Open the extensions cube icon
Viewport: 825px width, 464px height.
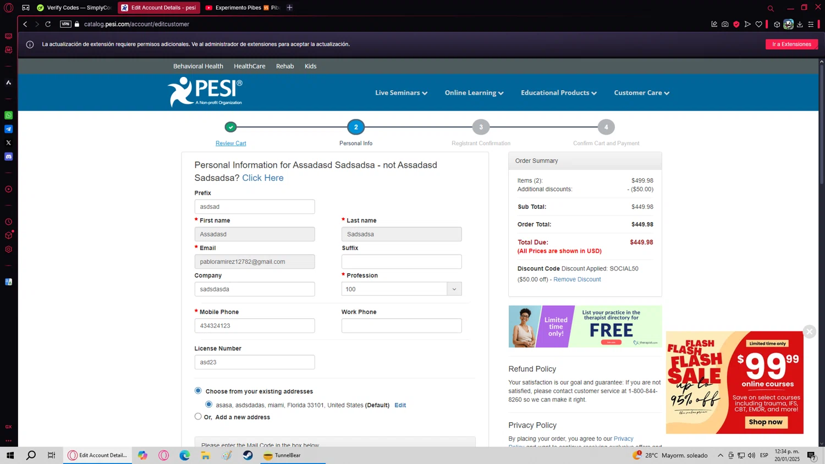777,24
